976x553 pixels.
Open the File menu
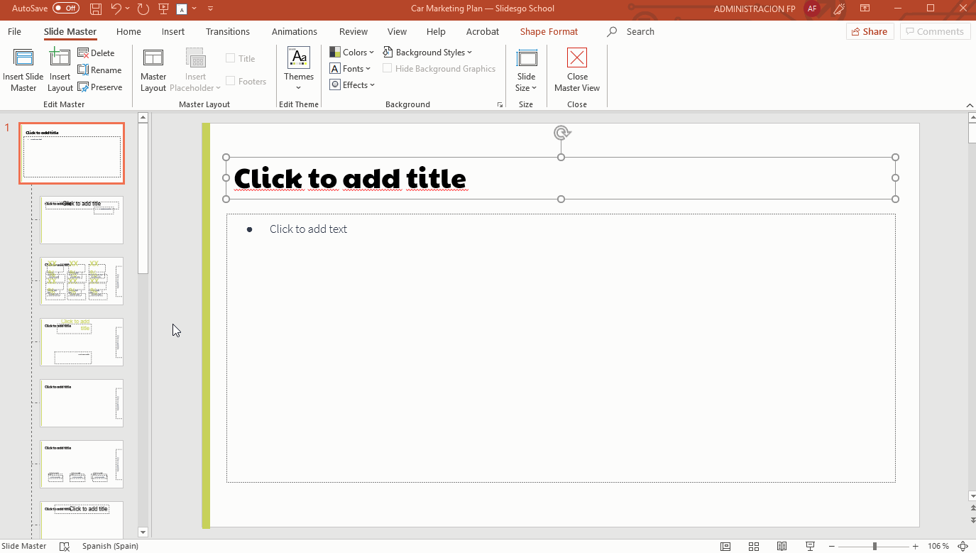pos(14,32)
